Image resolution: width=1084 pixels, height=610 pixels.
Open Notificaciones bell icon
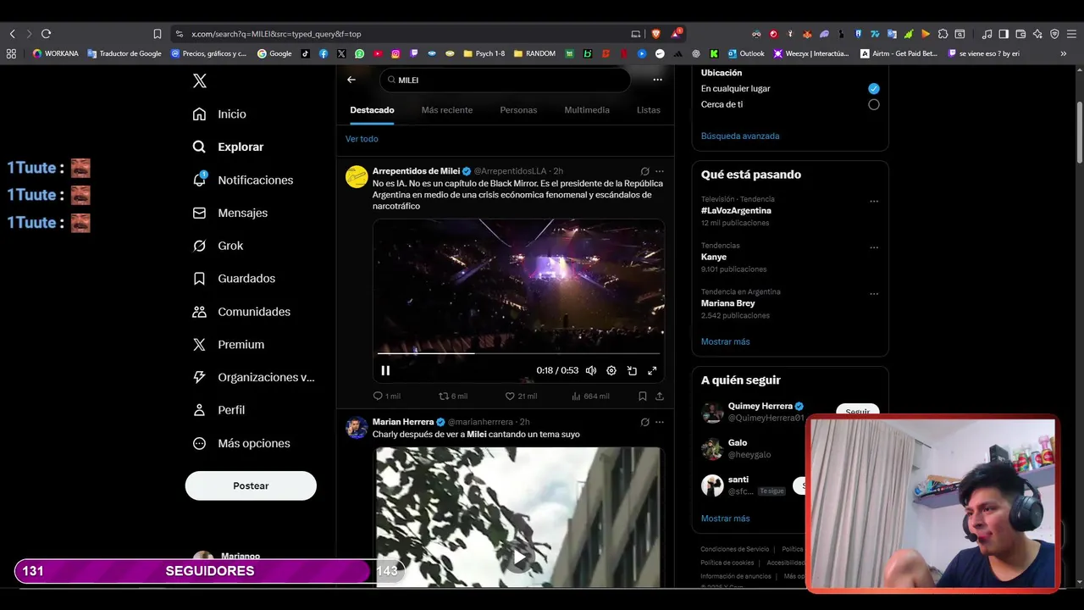pos(200,180)
